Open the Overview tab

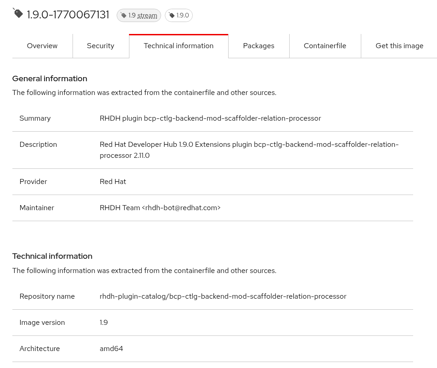click(42, 46)
